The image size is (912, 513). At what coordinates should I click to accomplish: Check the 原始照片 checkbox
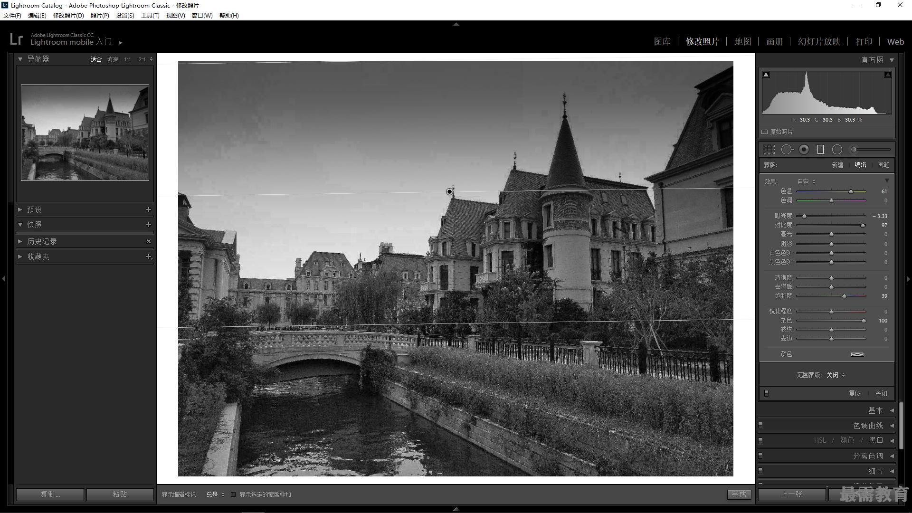[765, 132]
